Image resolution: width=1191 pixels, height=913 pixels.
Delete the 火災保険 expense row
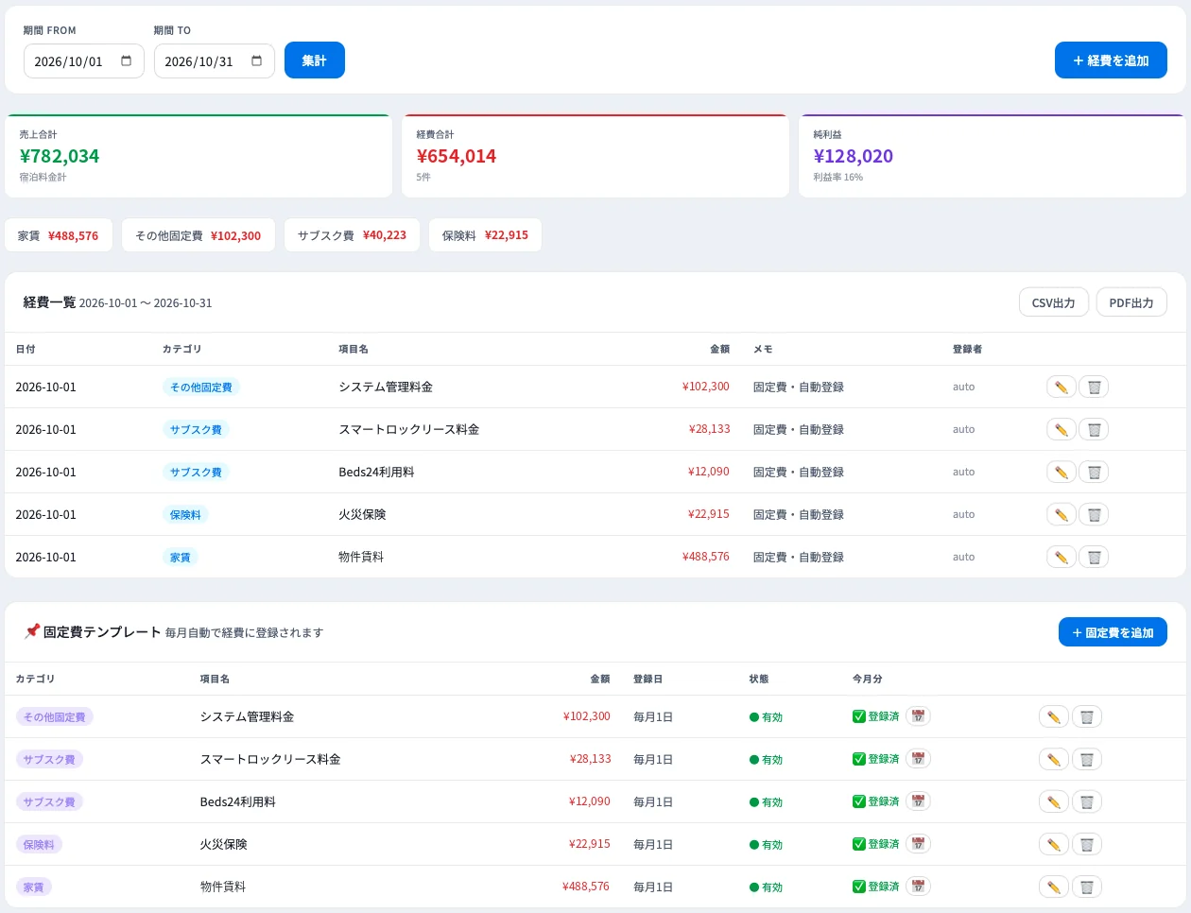coord(1094,514)
